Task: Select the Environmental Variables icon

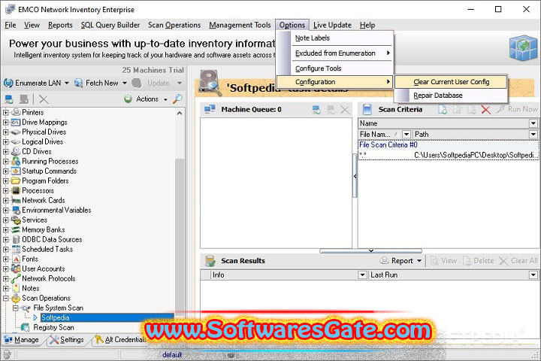Action: 16,210
